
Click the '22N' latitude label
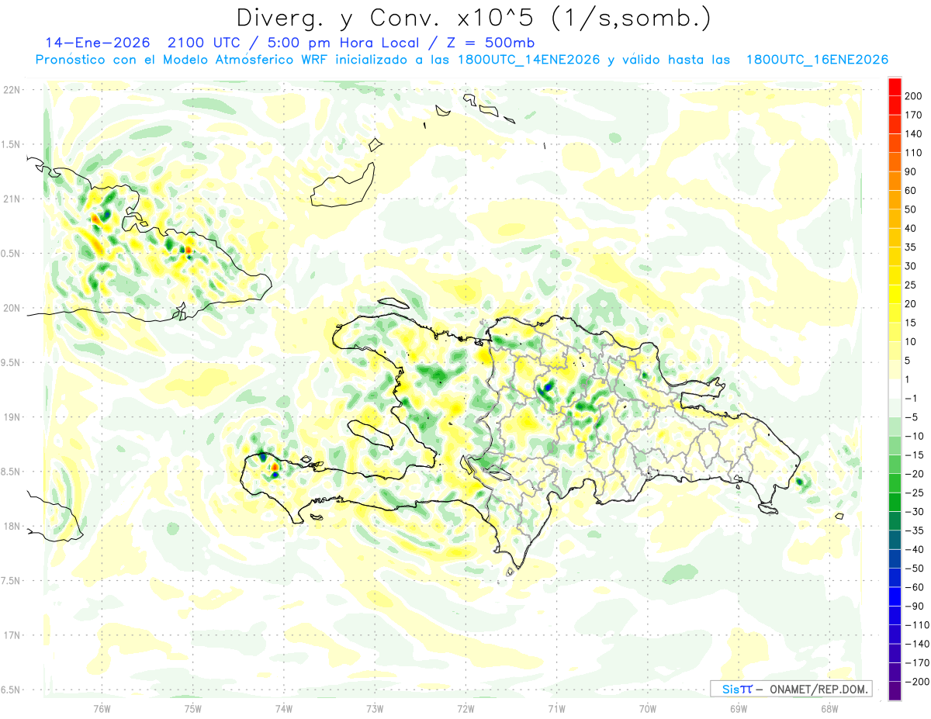[x=12, y=90]
